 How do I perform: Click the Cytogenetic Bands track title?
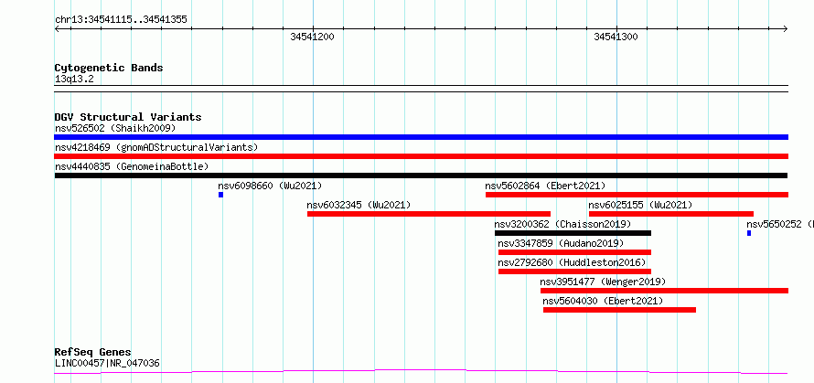point(109,68)
